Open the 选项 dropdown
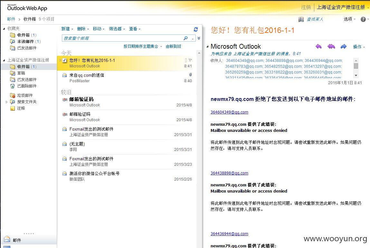Viewport: 370px width, 248px height. coord(350,19)
